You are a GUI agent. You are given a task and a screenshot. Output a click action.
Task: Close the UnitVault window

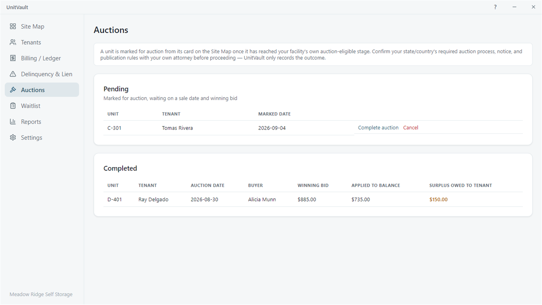point(533,7)
